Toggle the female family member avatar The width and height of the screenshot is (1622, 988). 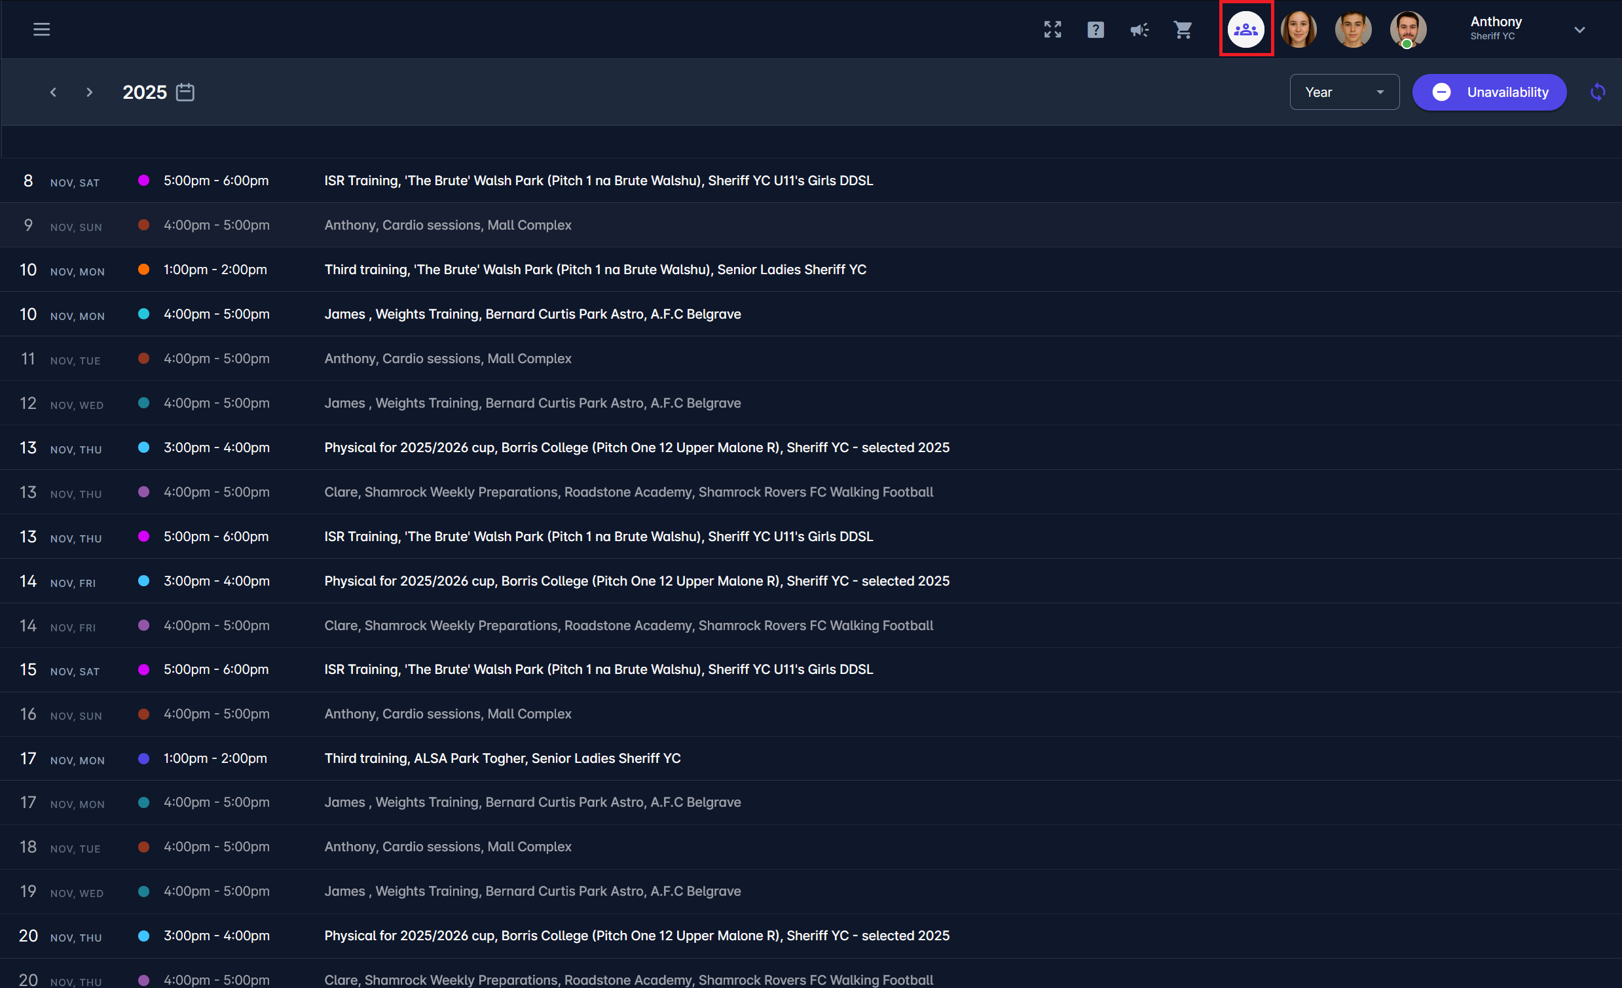pos(1298,29)
